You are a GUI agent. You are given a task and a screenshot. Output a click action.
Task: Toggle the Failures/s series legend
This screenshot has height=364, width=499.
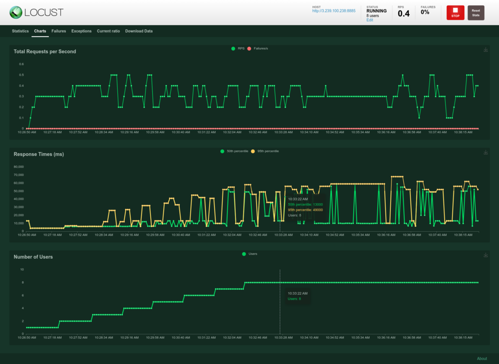[x=257, y=48]
